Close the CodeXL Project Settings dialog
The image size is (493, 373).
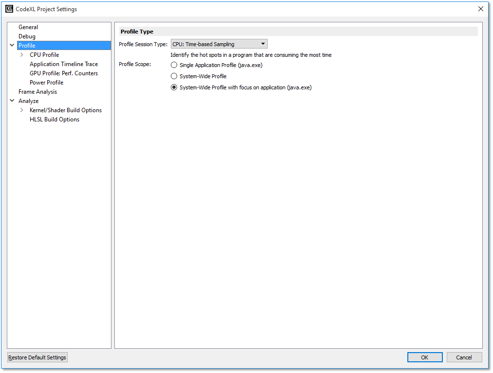(x=481, y=9)
